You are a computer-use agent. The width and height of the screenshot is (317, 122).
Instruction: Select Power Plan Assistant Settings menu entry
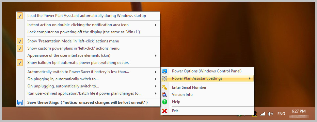(x=207, y=78)
